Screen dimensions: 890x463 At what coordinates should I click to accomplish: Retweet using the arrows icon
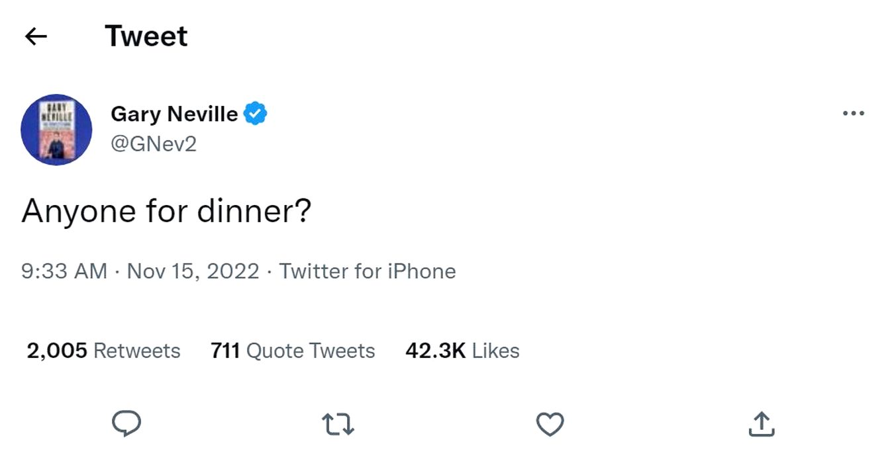[x=338, y=424]
